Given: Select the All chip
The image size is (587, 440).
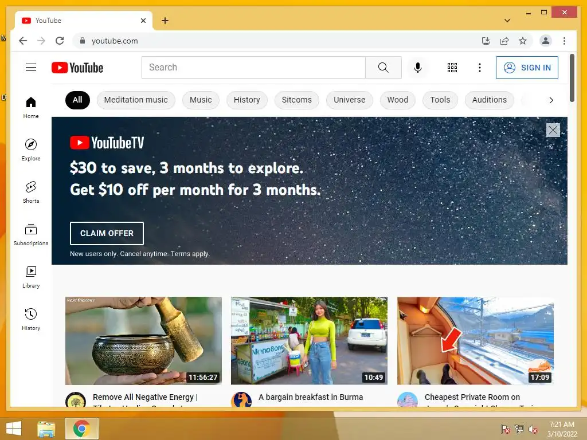Looking at the screenshot, I should pyautogui.click(x=77, y=100).
